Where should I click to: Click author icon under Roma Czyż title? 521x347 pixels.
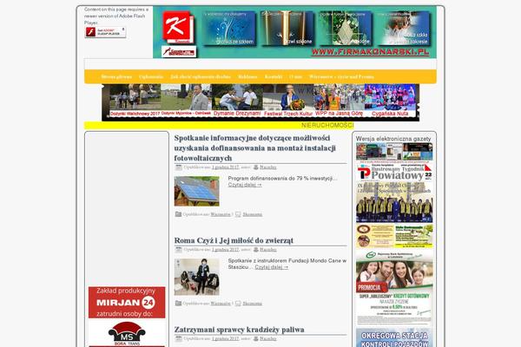point(256,250)
